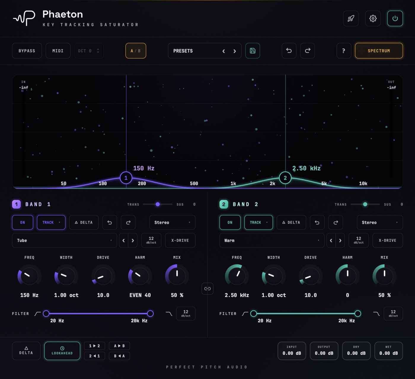Click the link bands chain icon
The width and height of the screenshot is (415, 379).
click(x=207, y=288)
